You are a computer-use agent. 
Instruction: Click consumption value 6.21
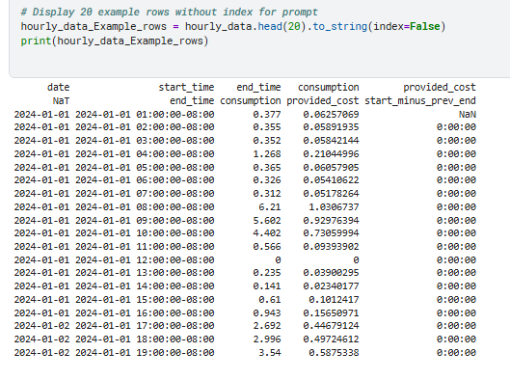(270, 207)
